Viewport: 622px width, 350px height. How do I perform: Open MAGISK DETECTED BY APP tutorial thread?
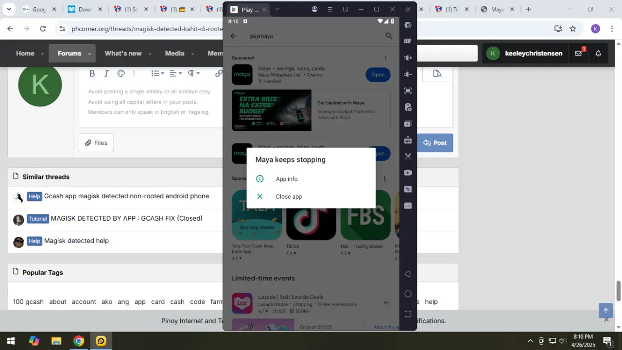pos(126,219)
